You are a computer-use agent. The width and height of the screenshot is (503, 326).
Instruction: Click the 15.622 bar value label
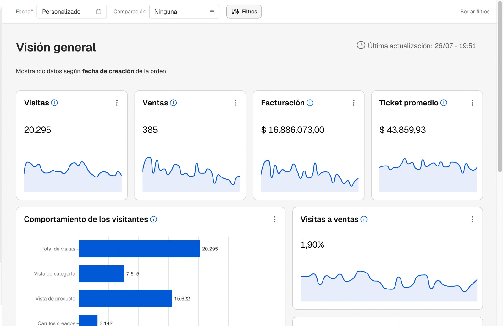[182, 299]
